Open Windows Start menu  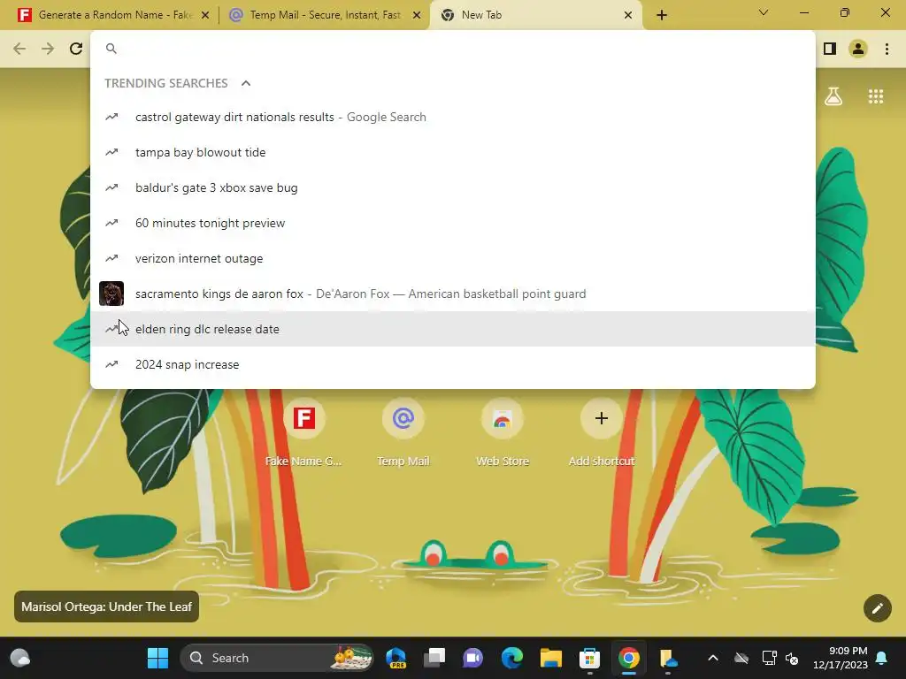[157, 658]
